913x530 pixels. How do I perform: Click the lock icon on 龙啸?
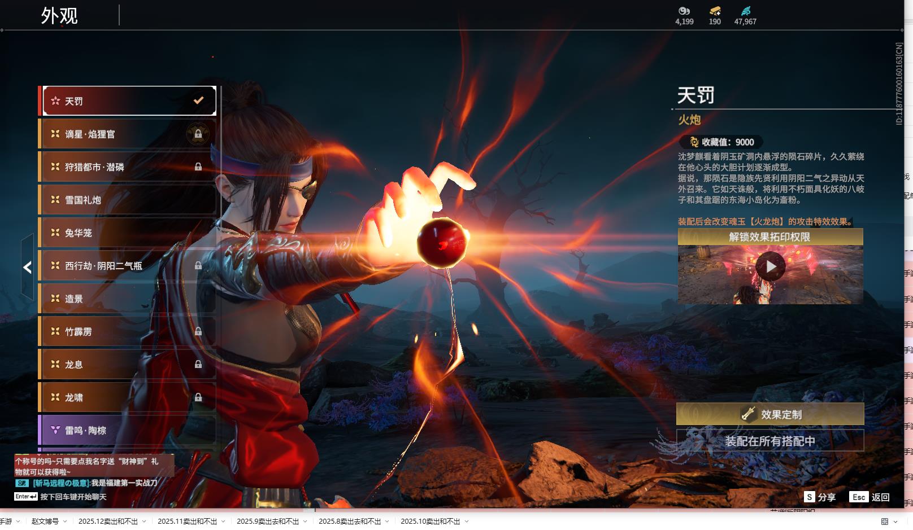pos(198,397)
